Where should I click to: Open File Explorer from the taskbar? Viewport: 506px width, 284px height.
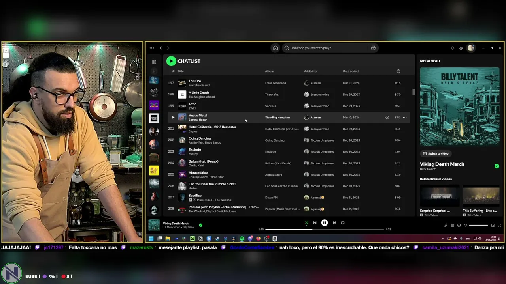(x=168, y=238)
